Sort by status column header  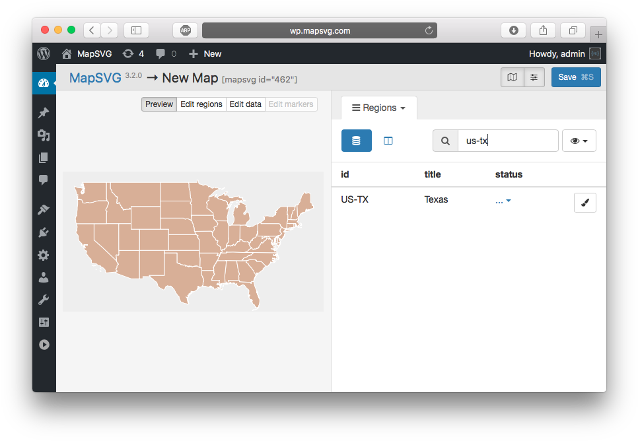[x=509, y=174]
